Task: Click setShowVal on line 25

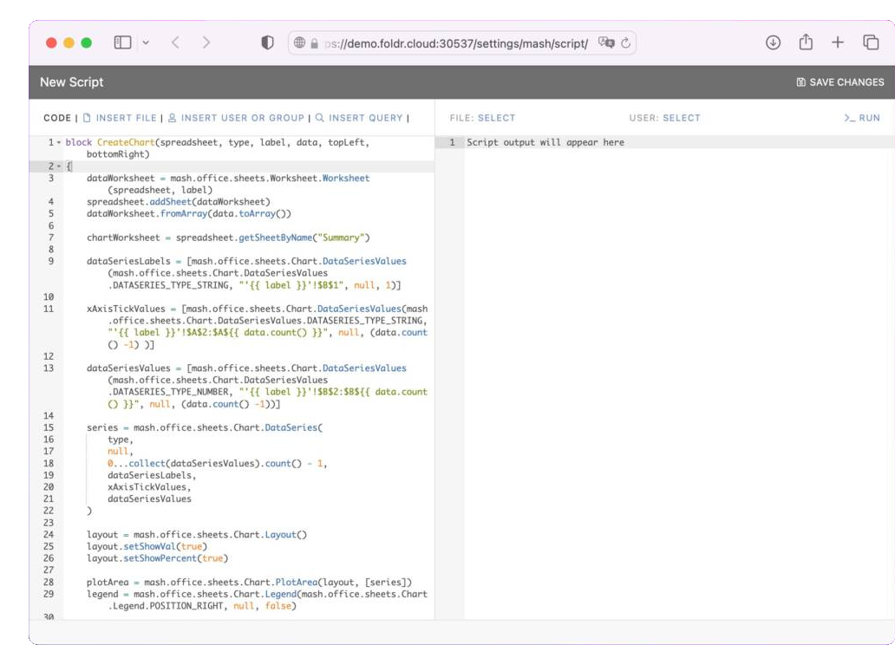Action: 149,546
